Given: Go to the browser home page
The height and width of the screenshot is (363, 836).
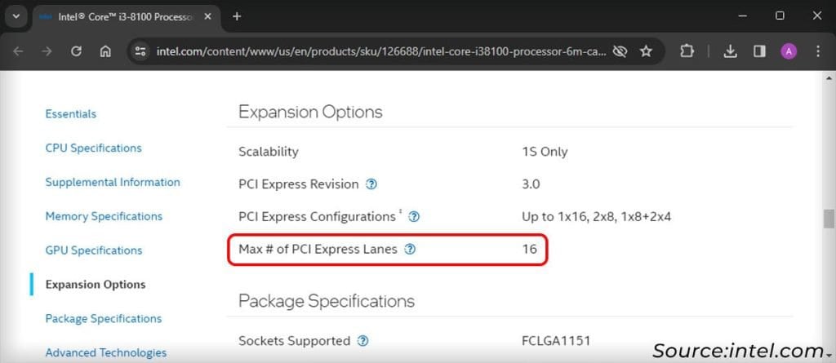Looking at the screenshot, I should pos(105,51).
